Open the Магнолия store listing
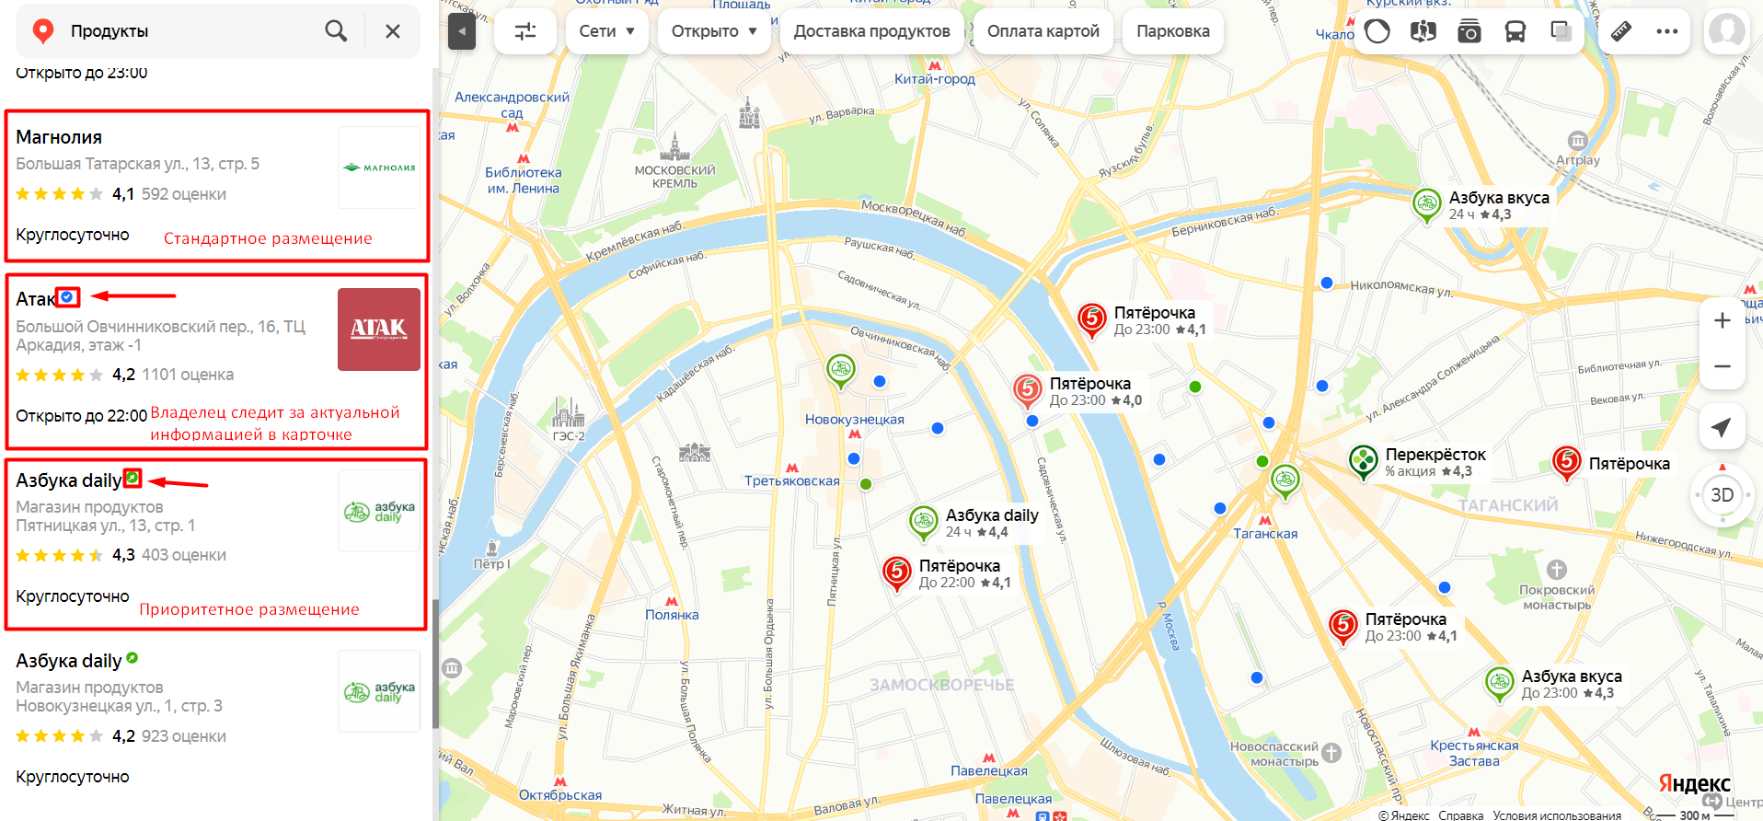1763x821 pixels. (x=217, y=186)
